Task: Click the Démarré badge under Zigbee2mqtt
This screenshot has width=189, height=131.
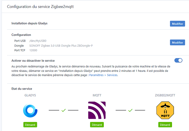Action: (x=165, y=125)
